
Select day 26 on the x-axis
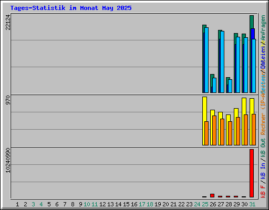[213, 204]
